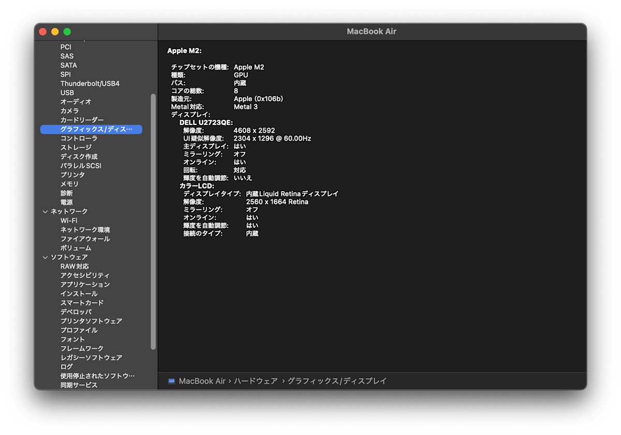Viewport: 621px width, 435px height.
Task: Click the コアの総数 label
Action: click(x=187, y=91)
